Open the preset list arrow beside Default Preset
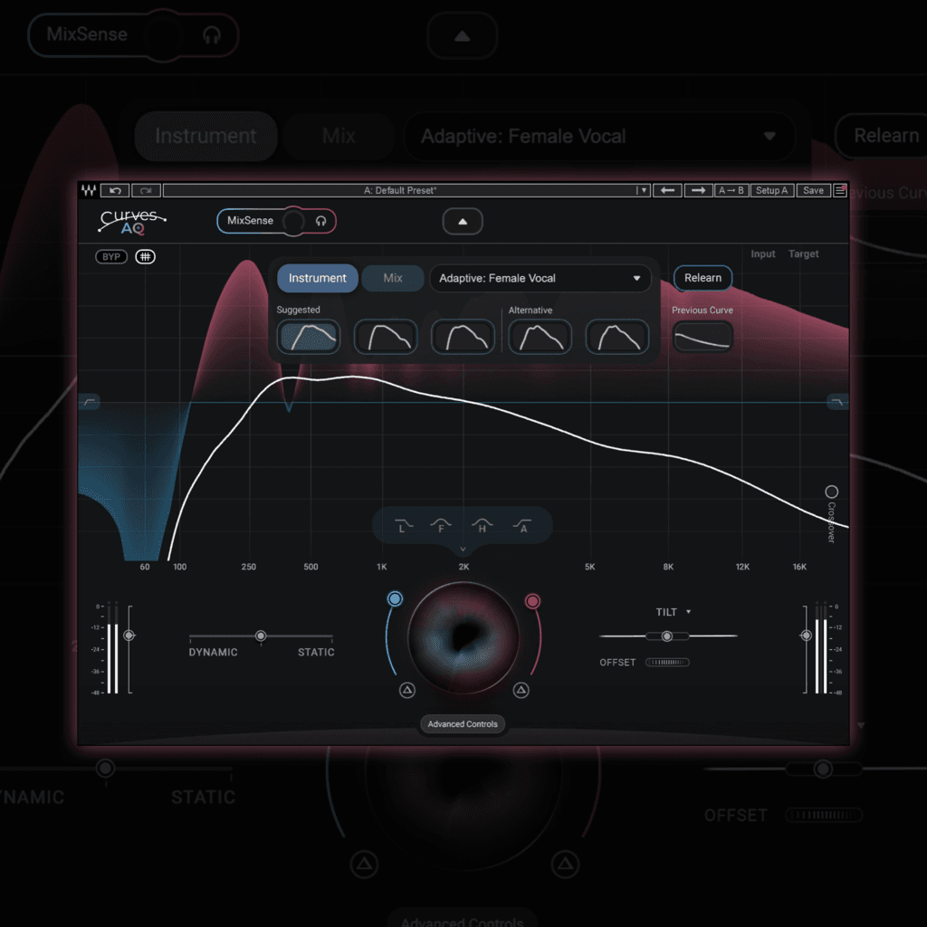Viewport: 927px width, 927px height. tap(644, 190)
